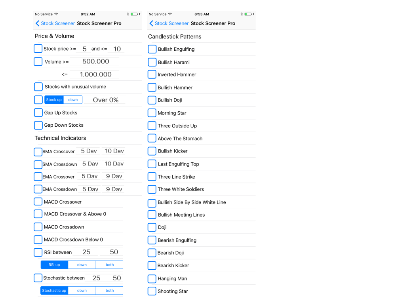Check Bullish Kicker pattern

point(152,151)
